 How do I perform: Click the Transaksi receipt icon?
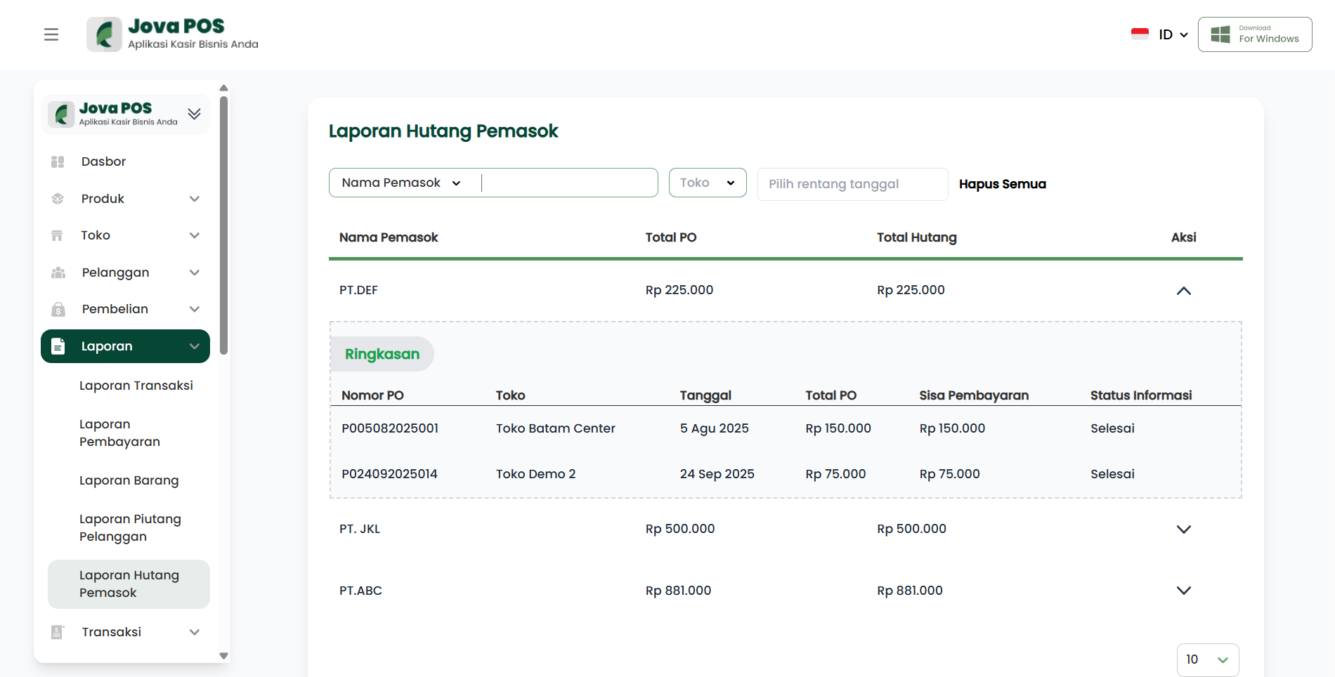click(x=58, y=632)
